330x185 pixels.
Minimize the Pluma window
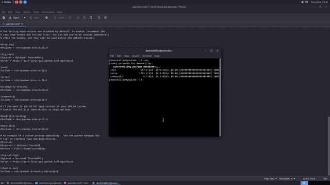tap(314, 7)
